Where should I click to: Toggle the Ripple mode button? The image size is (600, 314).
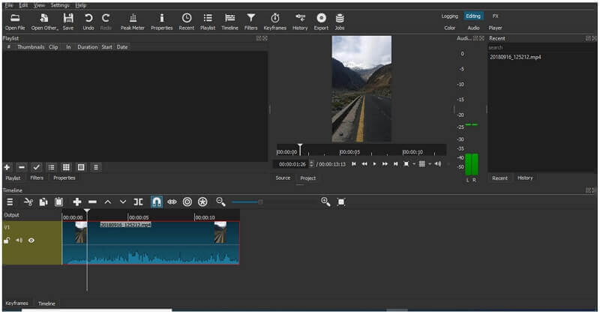[x=187, y=202]
